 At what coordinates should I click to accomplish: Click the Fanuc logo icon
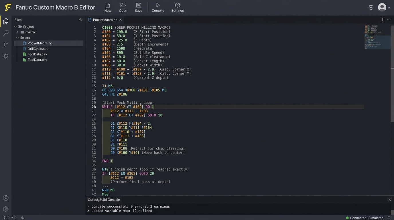[x=8, y=7]
